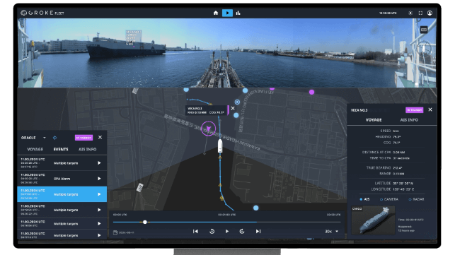Skip to the next event
This screenshot has width=455, height=255.
[258, 231]
